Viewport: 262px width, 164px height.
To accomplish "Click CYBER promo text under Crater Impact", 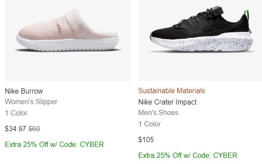I will pos(225,155).
